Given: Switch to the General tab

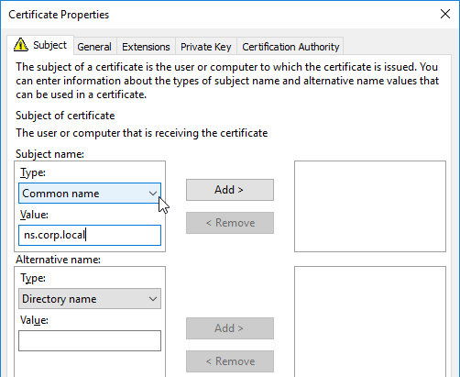Looking at the screenshot, I should coord(94,47).
